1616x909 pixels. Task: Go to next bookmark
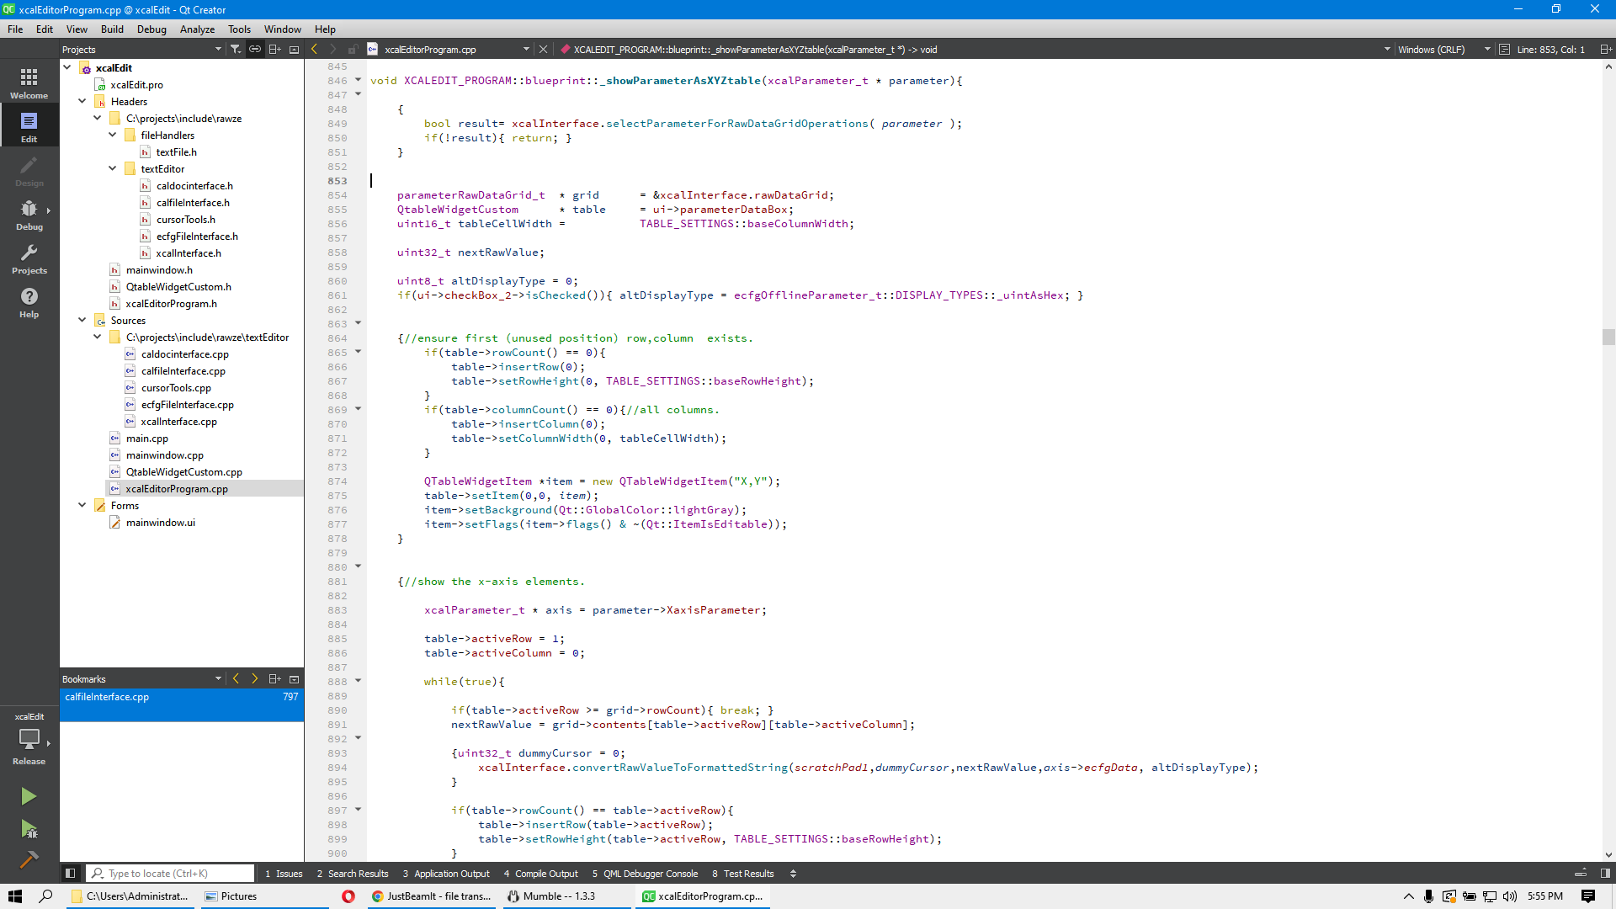(x=255, y=678)
